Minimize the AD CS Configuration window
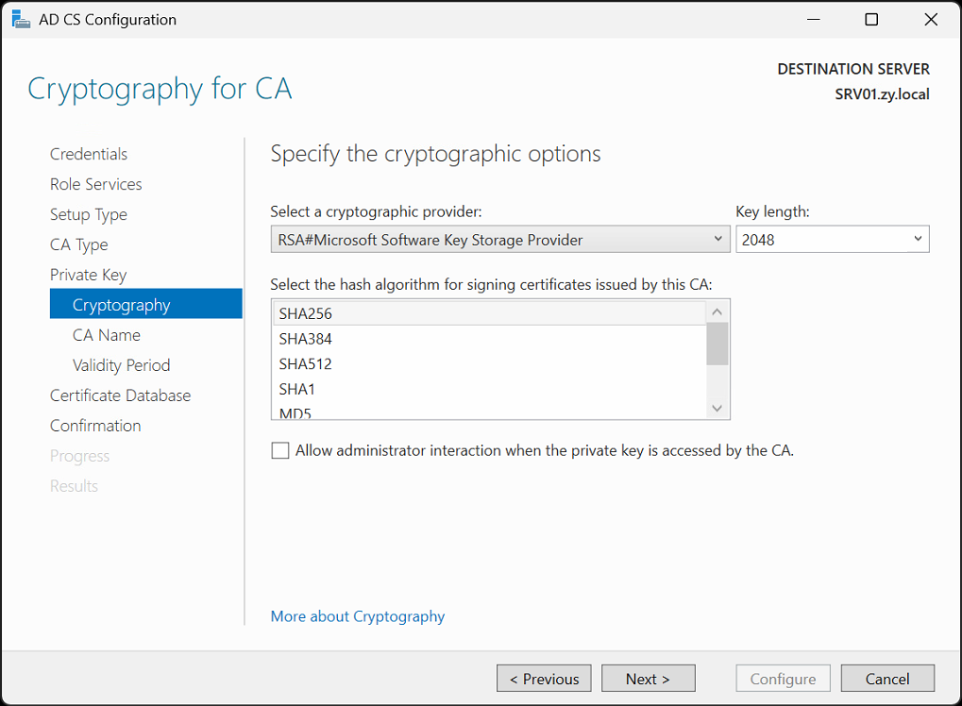 [814, 20]
